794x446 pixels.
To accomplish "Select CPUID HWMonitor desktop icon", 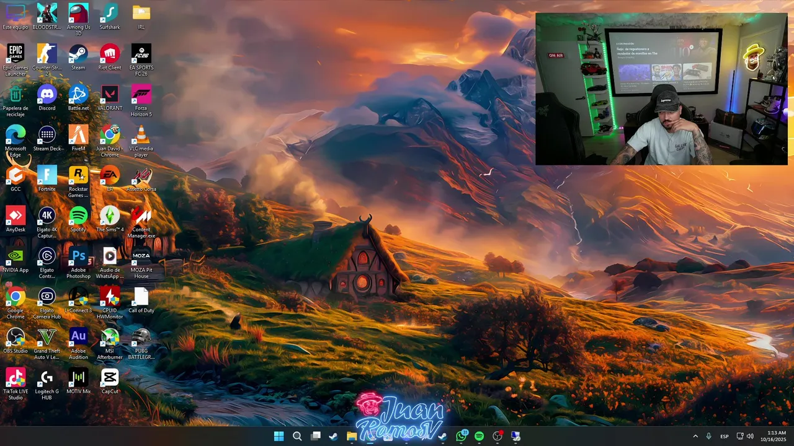I will click(110, 303).
